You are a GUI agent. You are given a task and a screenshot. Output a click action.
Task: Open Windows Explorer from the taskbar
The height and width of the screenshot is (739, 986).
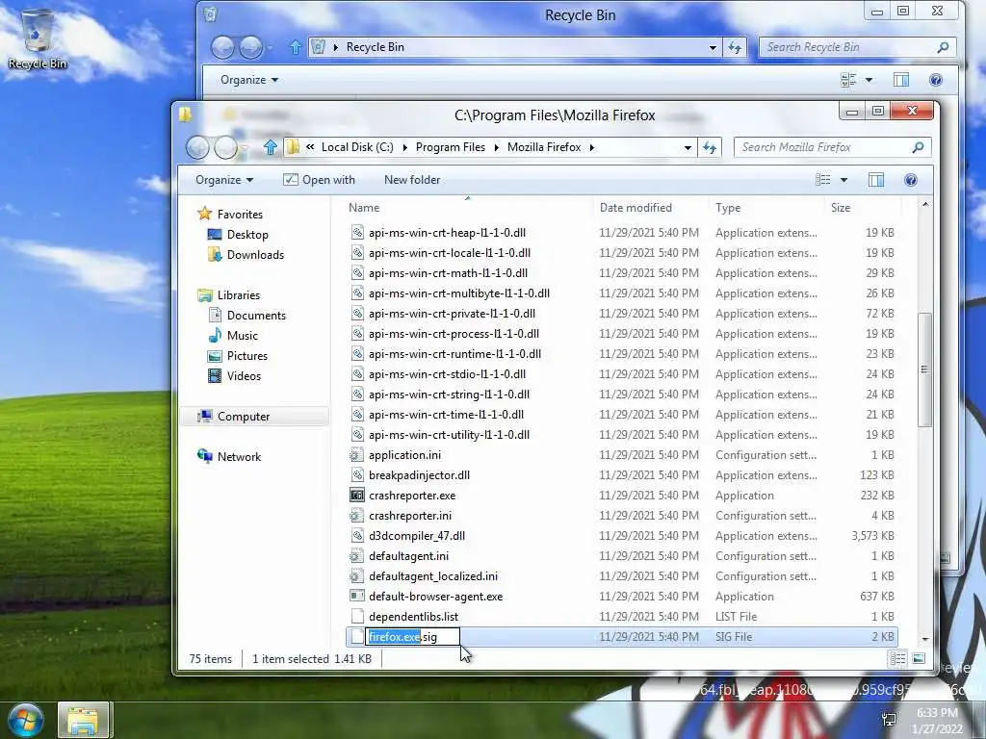click(84, 721)
